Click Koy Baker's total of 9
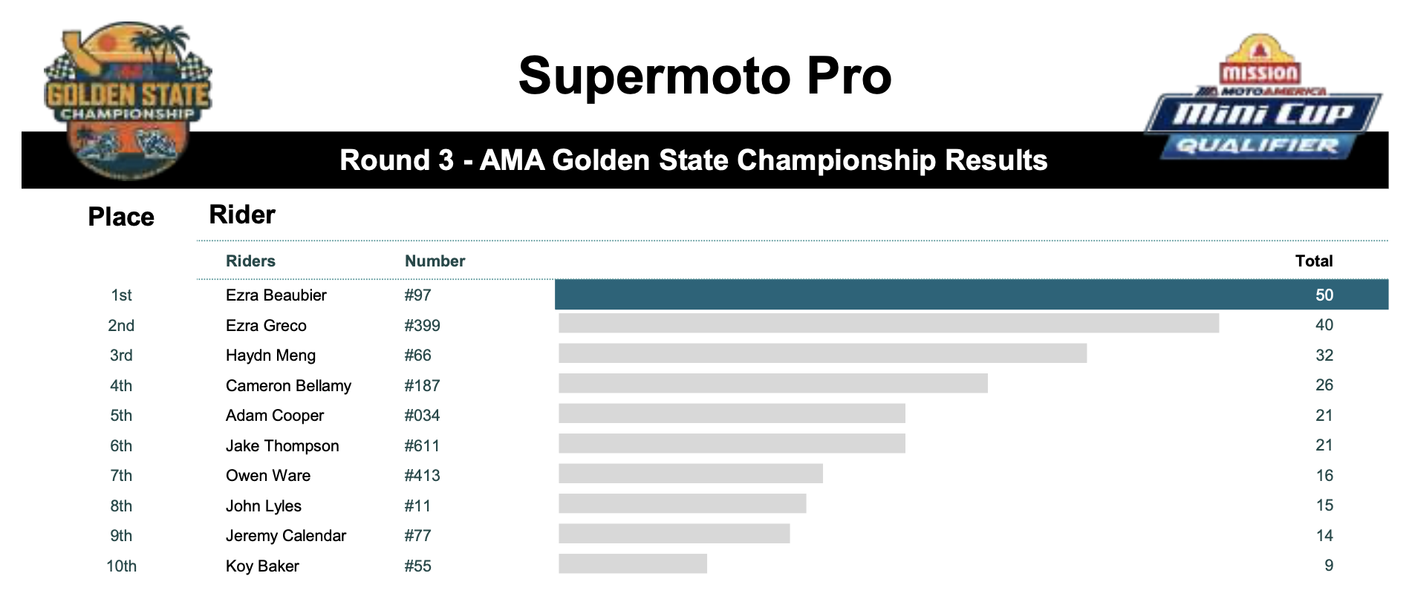Screen dimensions: 1412x599 click(x=1329, y=566)
